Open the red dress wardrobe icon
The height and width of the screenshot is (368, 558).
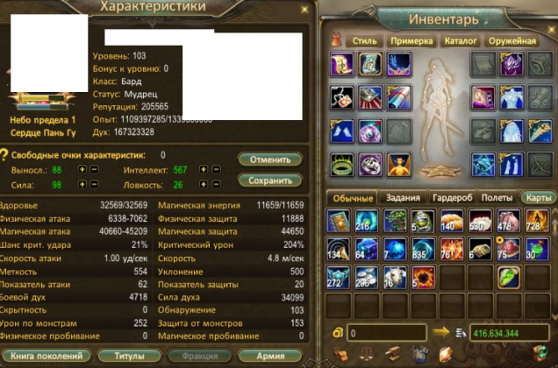pos(336,40)
